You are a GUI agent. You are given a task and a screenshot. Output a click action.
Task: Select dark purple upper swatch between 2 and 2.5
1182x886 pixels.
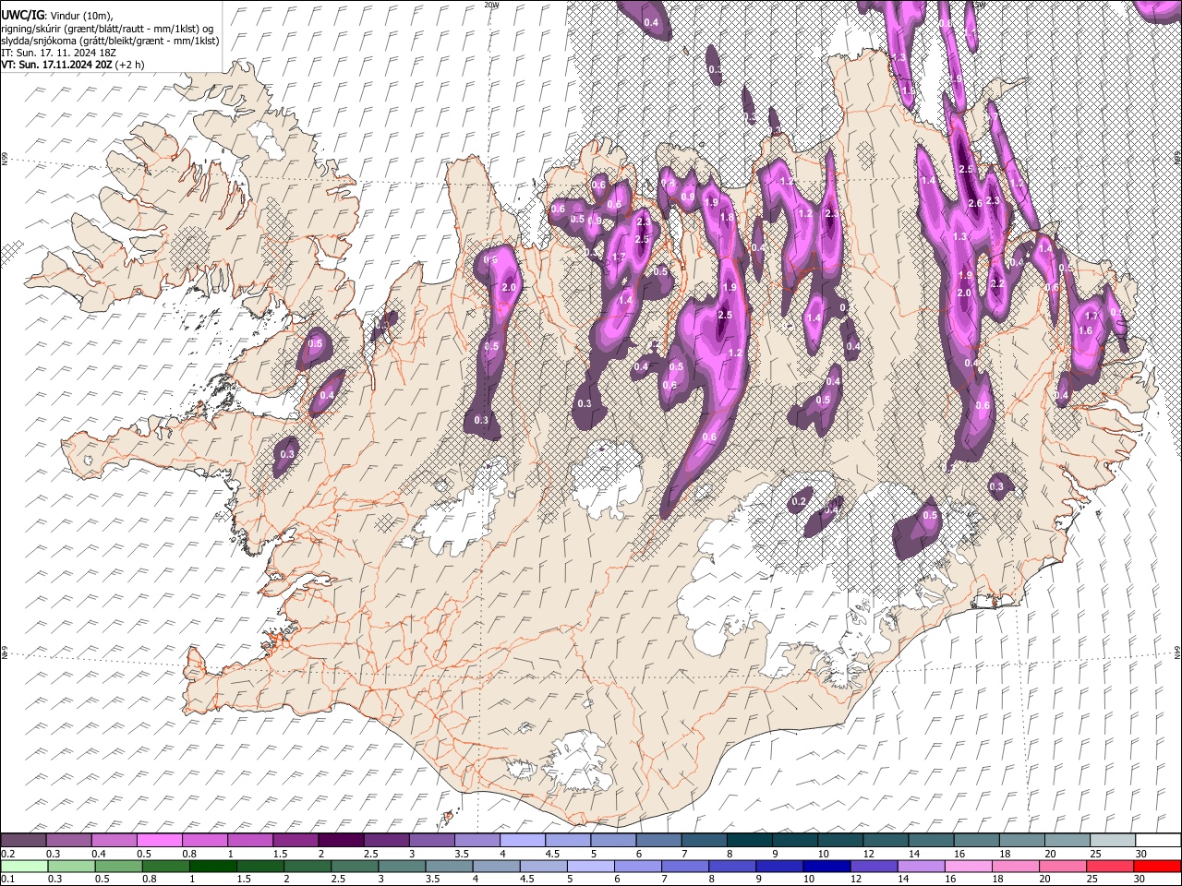pos(341,841)
